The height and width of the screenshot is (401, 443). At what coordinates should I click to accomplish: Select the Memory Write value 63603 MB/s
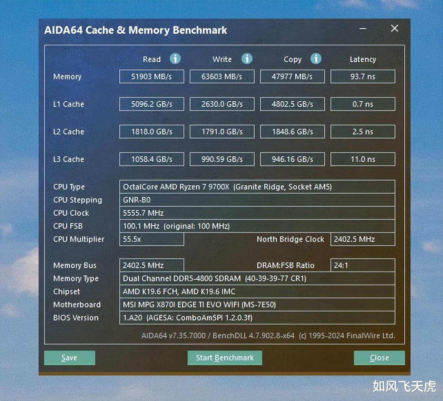click(222, 76)
